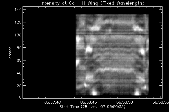Click the time tick label '06:50:50'
The width and height of the screenshot is (169, 112).
[x=125, y=102]
